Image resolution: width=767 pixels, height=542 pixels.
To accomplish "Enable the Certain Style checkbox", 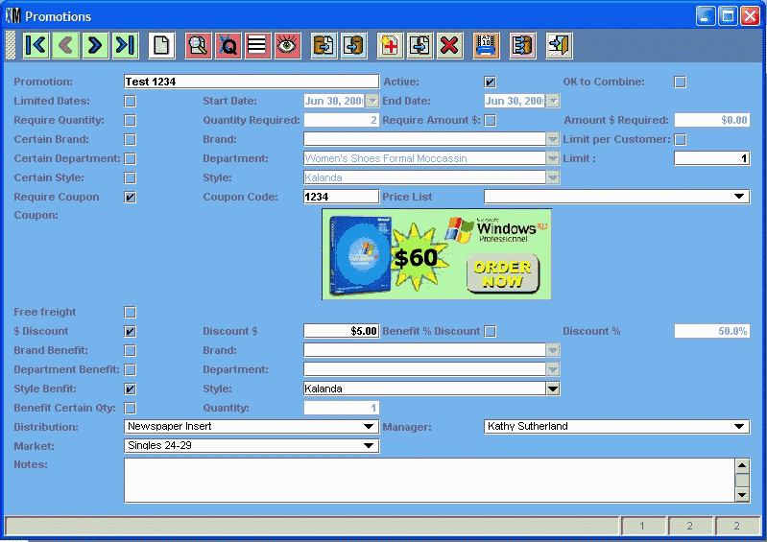I will point(131,177).
